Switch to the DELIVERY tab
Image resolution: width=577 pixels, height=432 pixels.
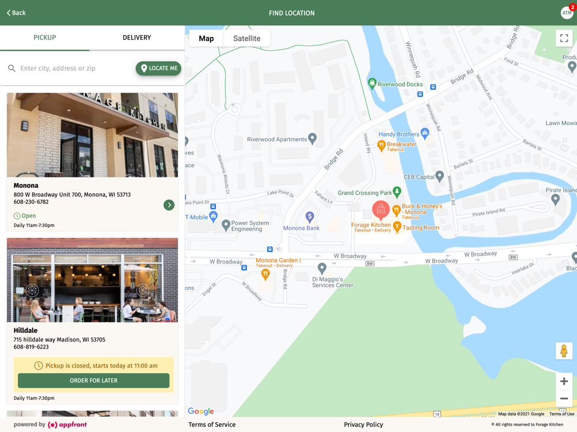coord(137,37)
